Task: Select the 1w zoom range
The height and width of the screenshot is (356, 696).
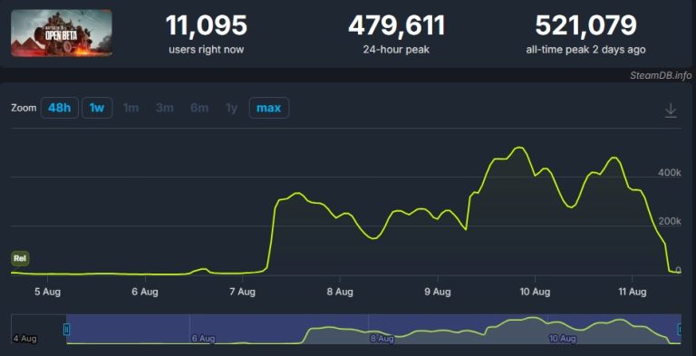Action: point(97,108)
